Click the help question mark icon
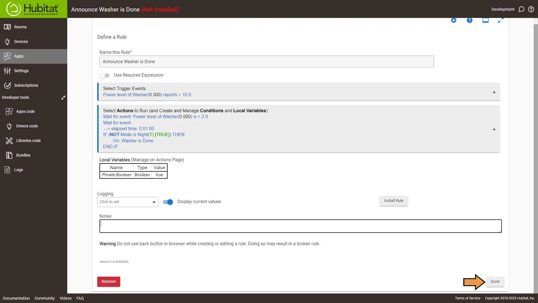Screen dimensions: 538x303 470,20
